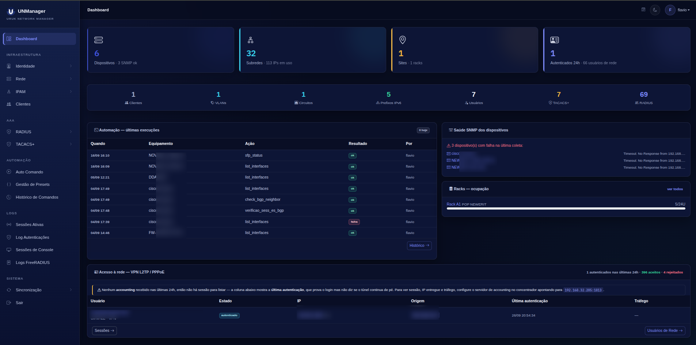This screenshot has height=345, width=696.
Task: Click the Autenticados 24h ID card icon
Action: pos(555,40)
